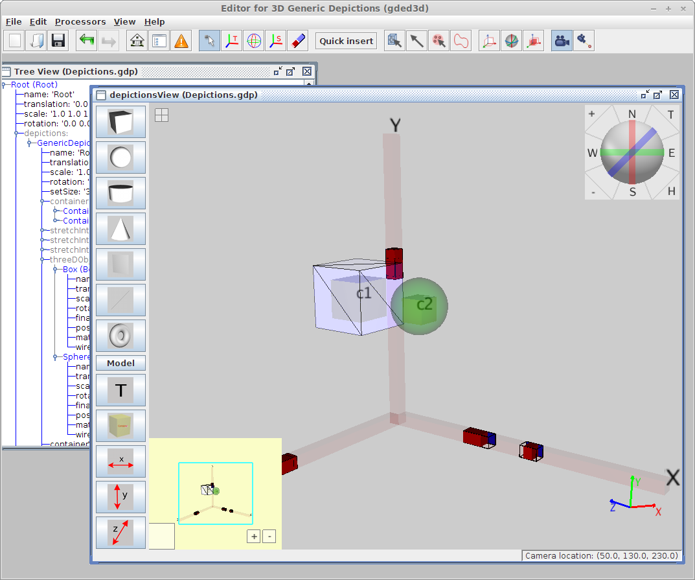Collapse the Box node in tree
This screenshot has width=695, height=580.
[56, 270]
